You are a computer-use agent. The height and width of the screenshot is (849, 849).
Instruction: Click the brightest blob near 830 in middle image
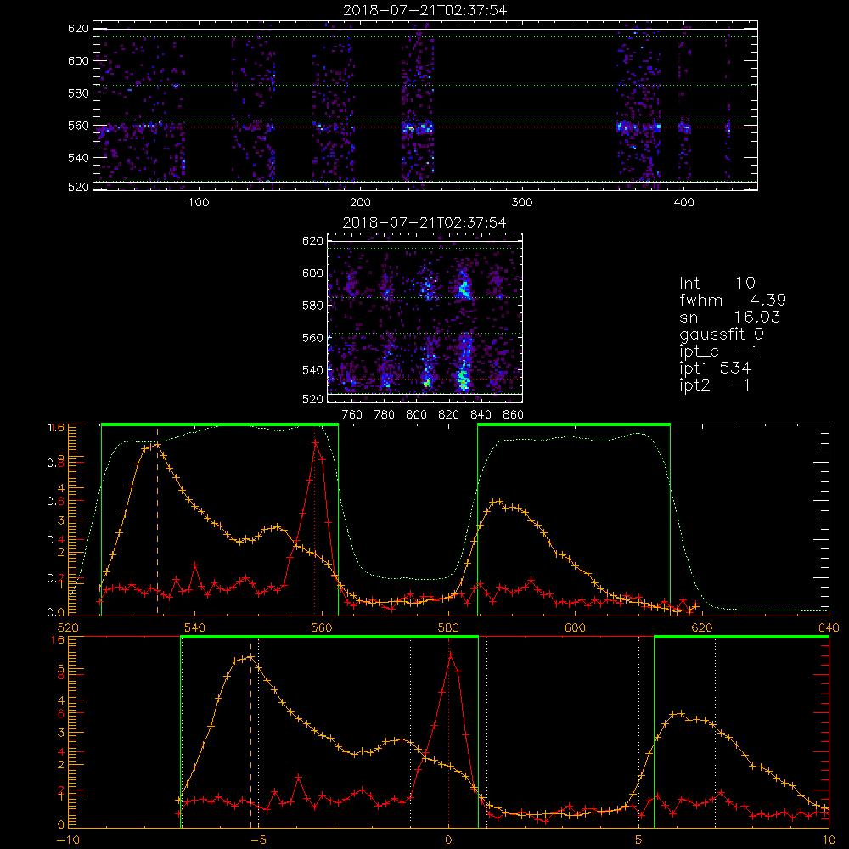point(463,379)
